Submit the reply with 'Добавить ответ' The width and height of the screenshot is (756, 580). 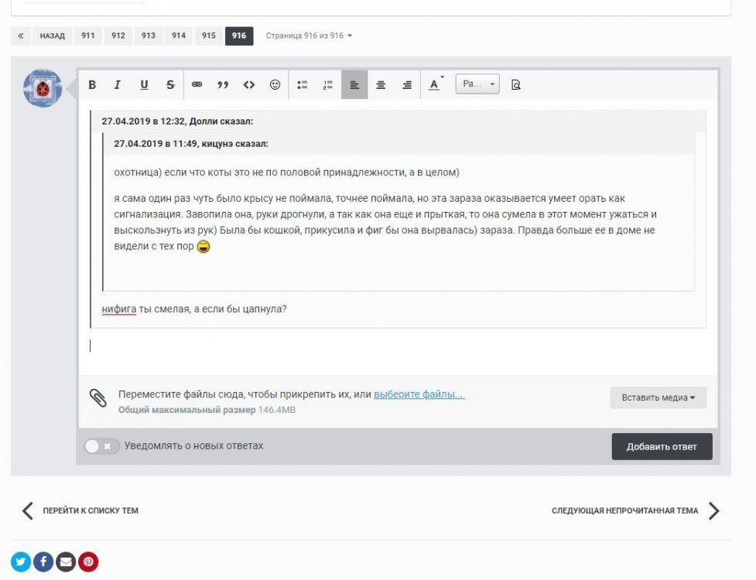[662, 446]
